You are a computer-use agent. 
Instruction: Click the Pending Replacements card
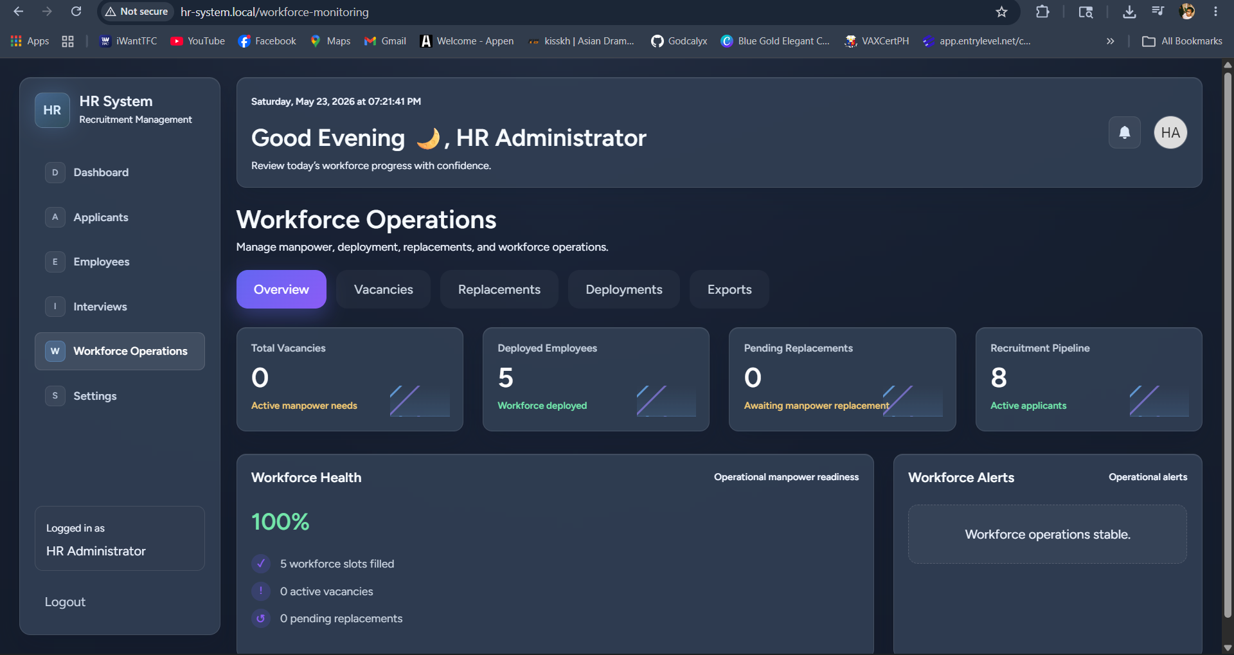click(x=843, y=379)
